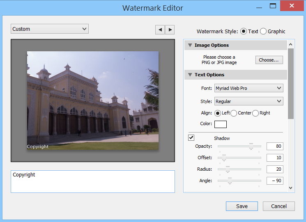Select the Graphic watermark style
Viewport: 306px width, 222px height.
[x=263, y=31]
